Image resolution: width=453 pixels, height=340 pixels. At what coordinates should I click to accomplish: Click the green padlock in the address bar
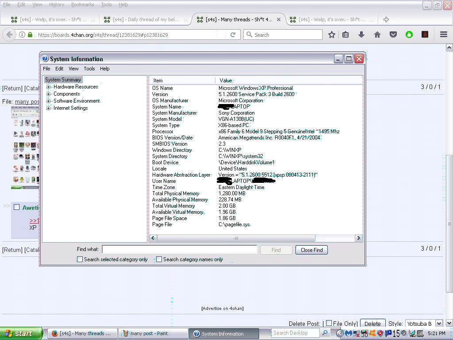[30, 35]
